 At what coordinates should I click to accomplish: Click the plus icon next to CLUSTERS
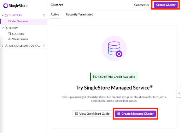pyautogui.click(x=44, y=15)
